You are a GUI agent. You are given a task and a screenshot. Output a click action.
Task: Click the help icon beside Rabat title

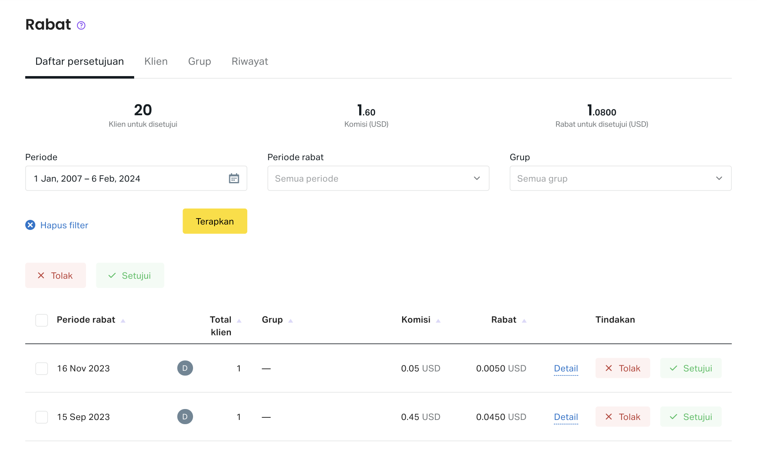81,26
